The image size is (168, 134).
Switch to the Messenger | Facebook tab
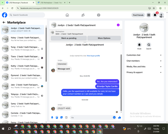coord(20,3)
